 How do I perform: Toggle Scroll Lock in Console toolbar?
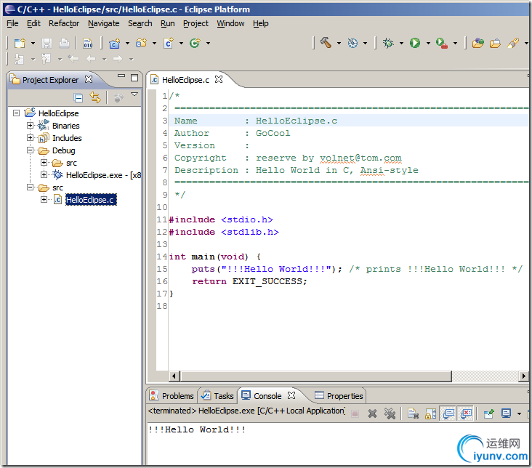(x=430, y=413)
